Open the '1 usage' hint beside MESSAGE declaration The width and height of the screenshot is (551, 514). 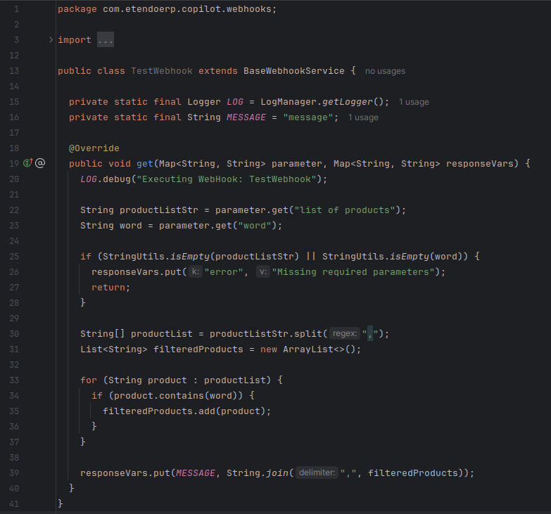click(363, 117)
